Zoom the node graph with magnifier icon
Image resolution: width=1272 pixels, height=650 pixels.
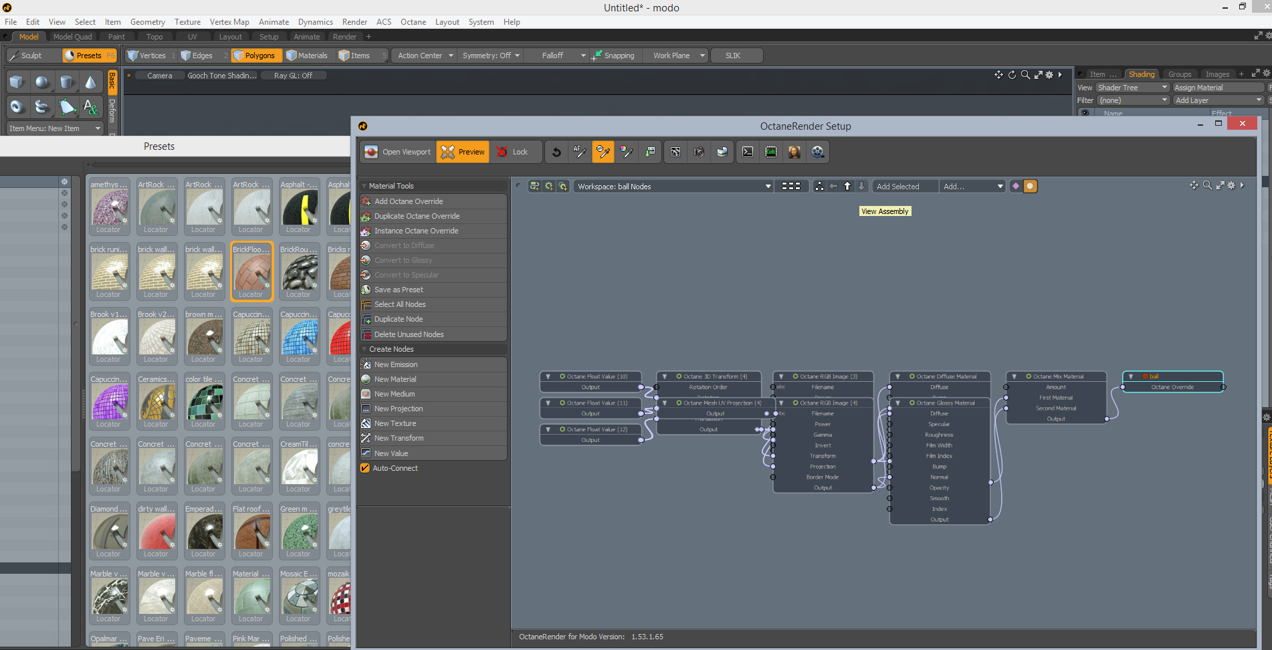click(1207, 185)
